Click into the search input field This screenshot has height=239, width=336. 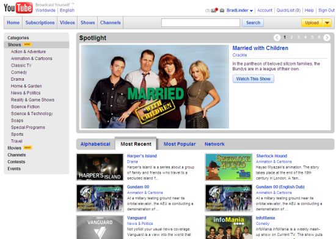click(200, 23)
